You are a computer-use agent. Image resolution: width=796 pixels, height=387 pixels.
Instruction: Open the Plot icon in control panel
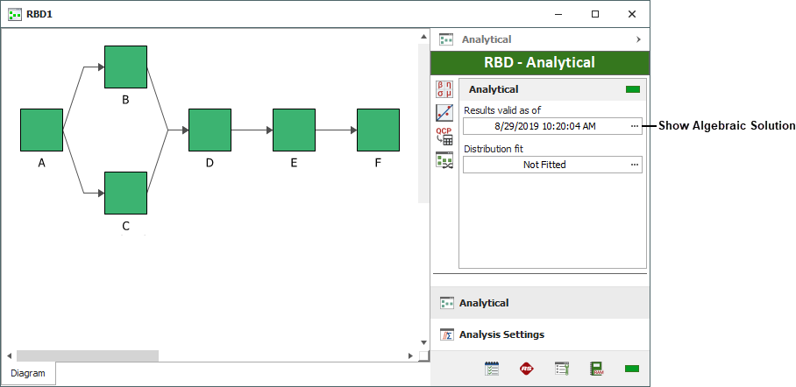tap(444, 112)
